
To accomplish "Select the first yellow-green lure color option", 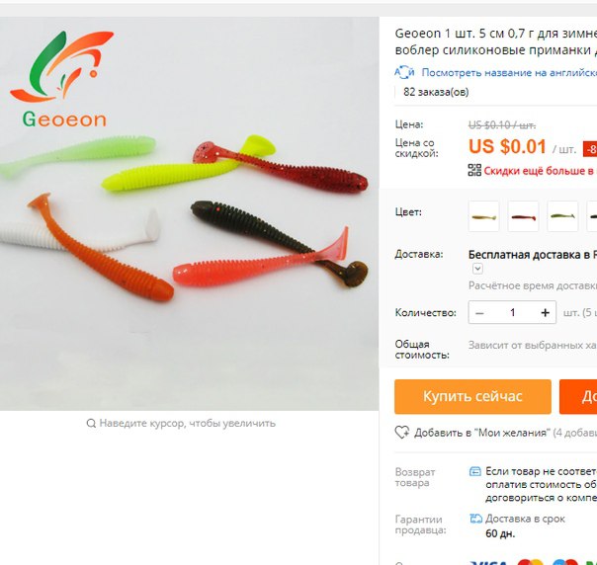I will (x=483, y=216).
